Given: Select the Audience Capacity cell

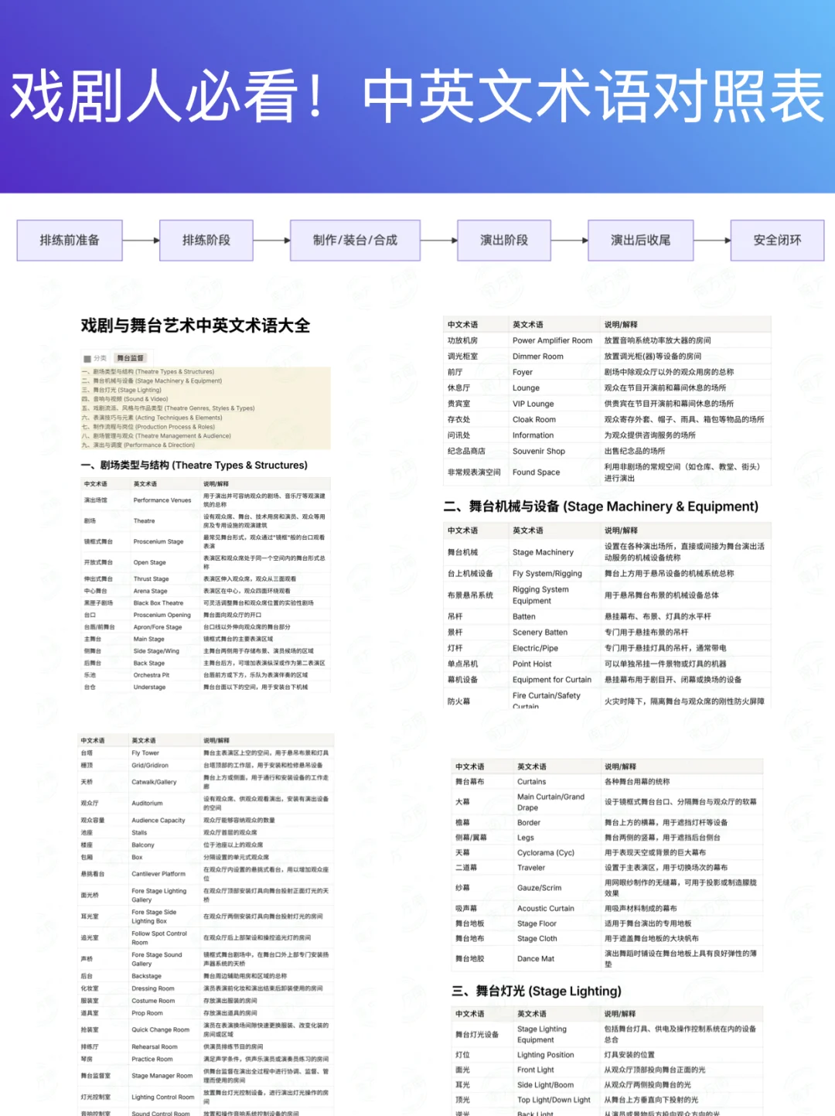Looking at the screenshot, I should point(158,820).
